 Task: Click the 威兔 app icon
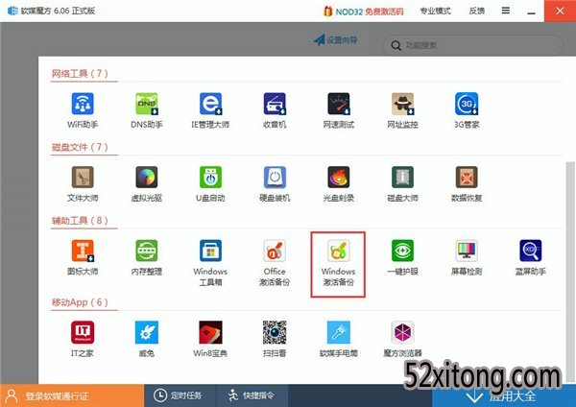(147, 332)
